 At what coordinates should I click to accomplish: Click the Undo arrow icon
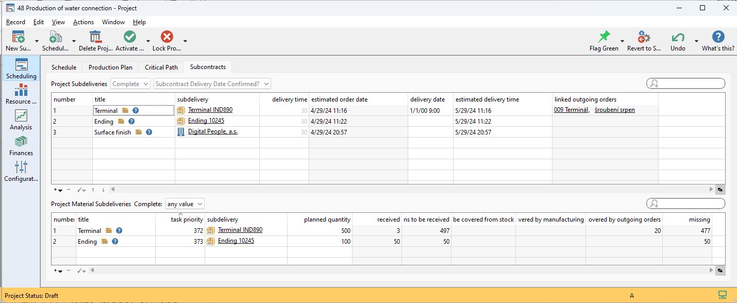678,38
